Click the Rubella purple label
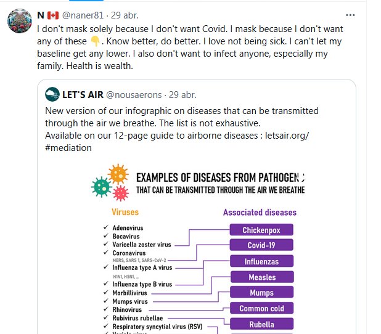This screenshot has height=334, width=381. 261,324
